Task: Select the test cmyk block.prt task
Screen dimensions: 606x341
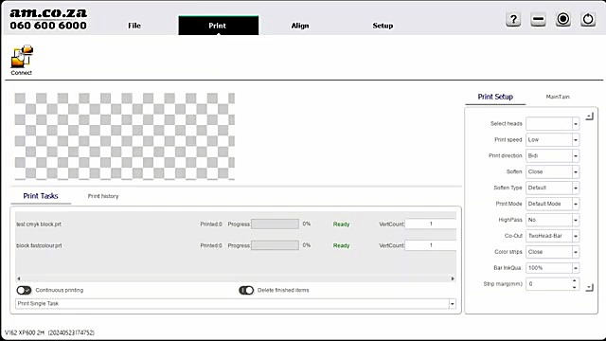Action: pos(39,224)
